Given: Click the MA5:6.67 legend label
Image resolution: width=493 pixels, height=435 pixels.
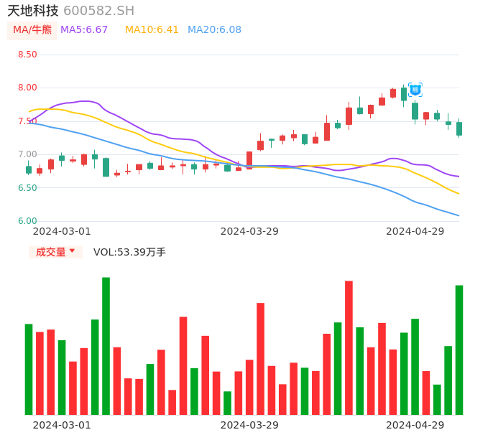Looking at the screenshot, I should [84, 30].
